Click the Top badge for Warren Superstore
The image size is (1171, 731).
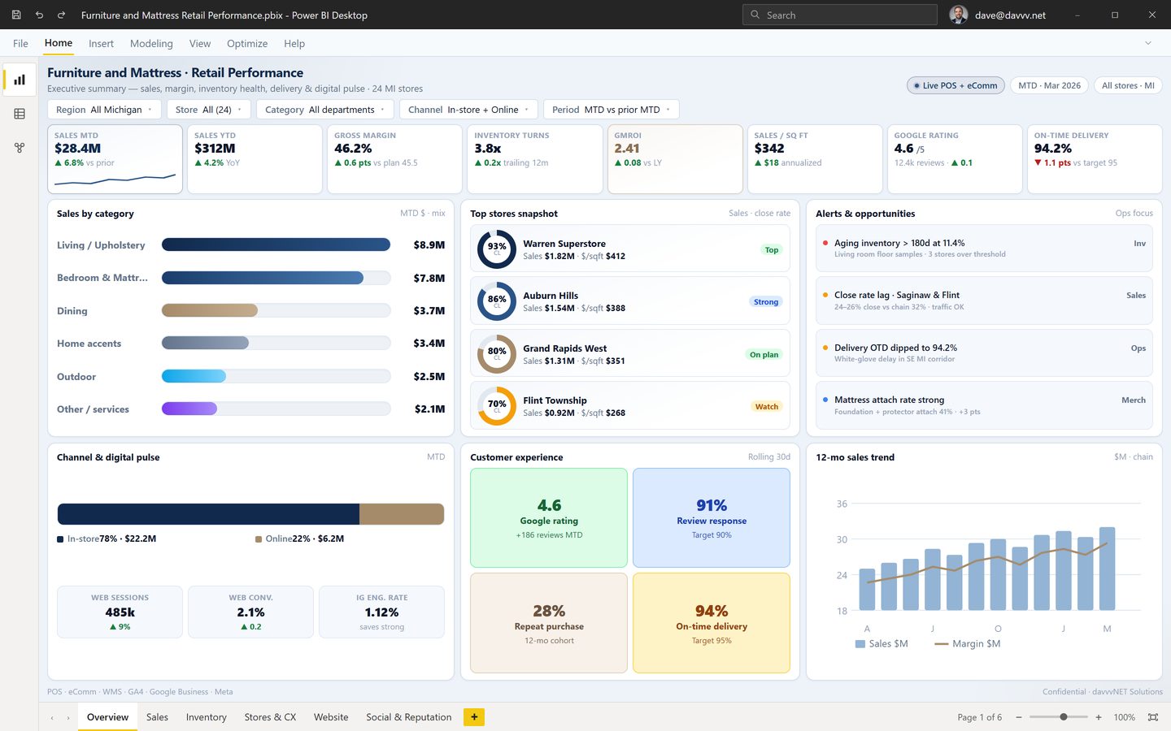(771, 250)
